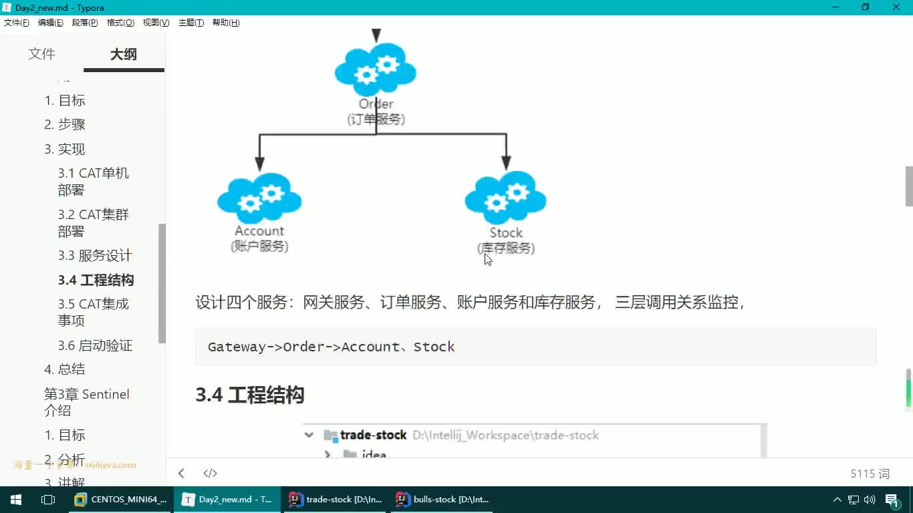
Task: Click the Account service cloud icon
Action: coord(259,198)
